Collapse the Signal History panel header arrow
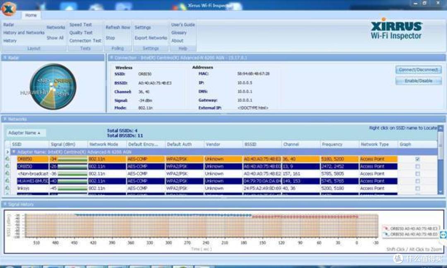Viewport: 447px width, 268px height. [5, 204]
